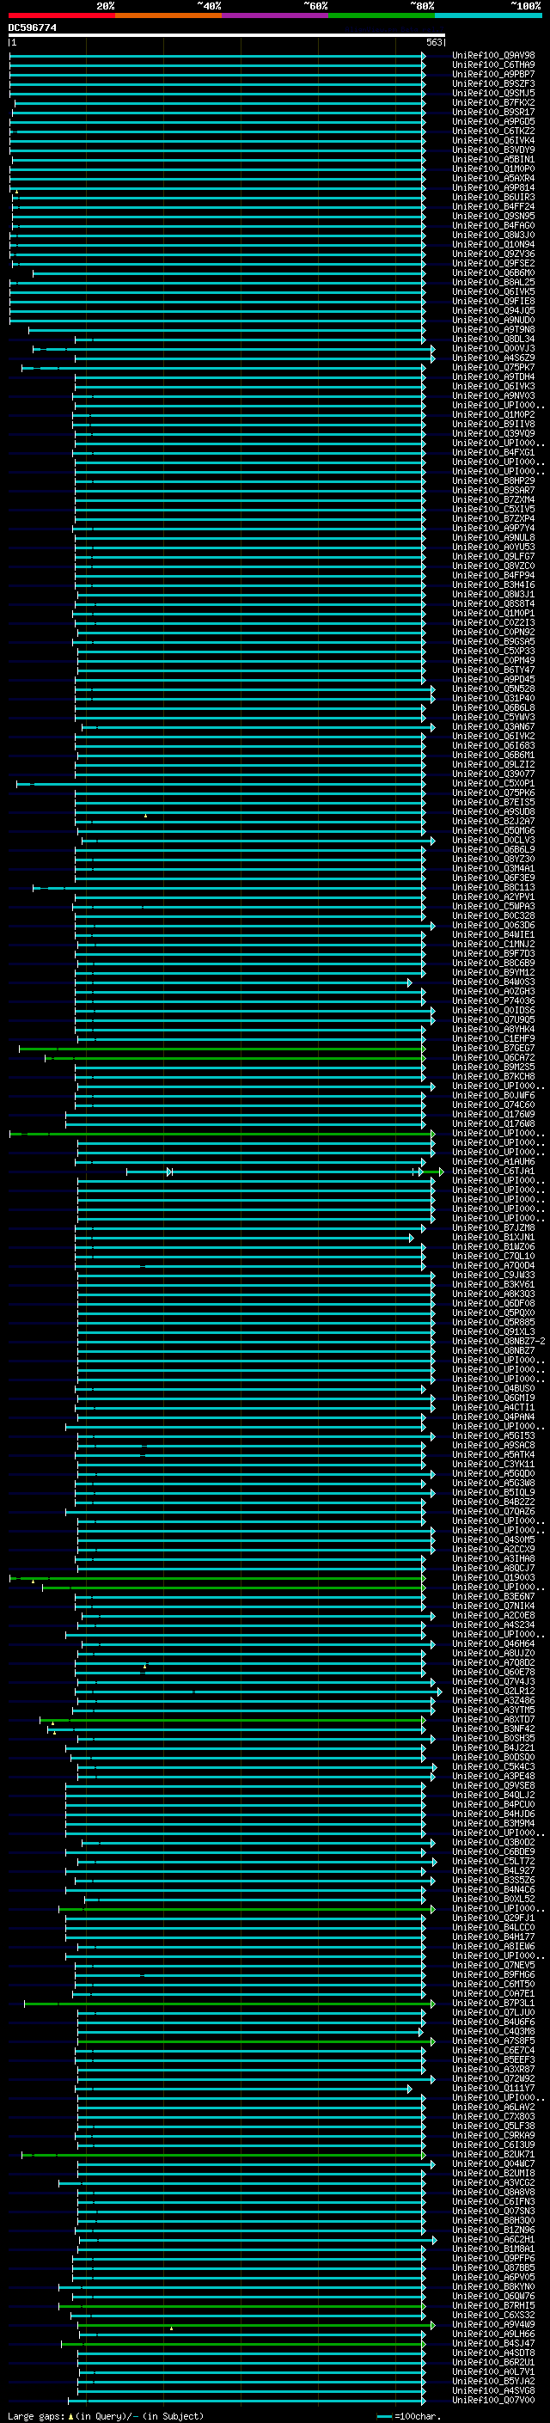
Task: Select the query name DC596774
Action: (x=32, y=28)
